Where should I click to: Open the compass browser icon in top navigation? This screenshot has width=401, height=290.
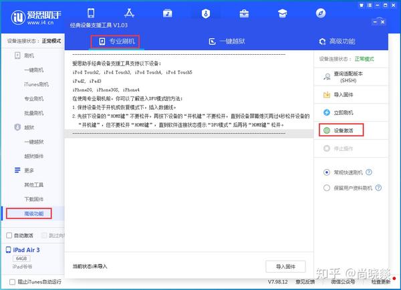tap(321, 13)
